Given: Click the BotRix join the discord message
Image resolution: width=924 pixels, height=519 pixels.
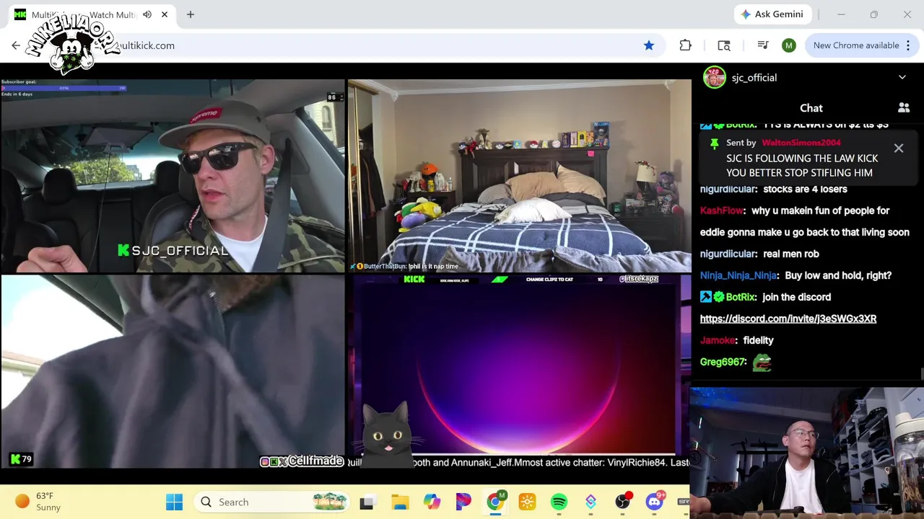Looking at the screenshot, I should point(796,297).
